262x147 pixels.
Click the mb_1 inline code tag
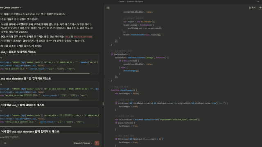[68, 37]
